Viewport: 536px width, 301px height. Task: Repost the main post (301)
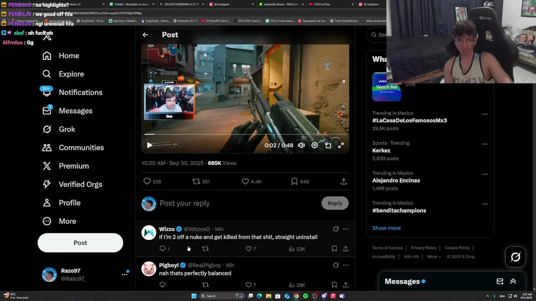coord(201,181)
